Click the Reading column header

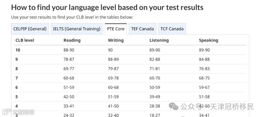72,40
